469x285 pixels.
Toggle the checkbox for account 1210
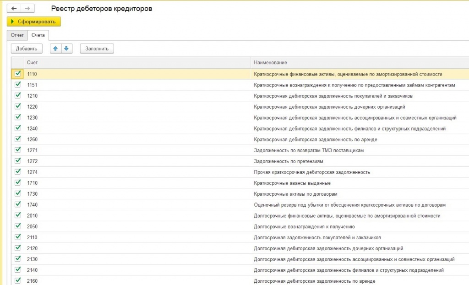point(18,95)
